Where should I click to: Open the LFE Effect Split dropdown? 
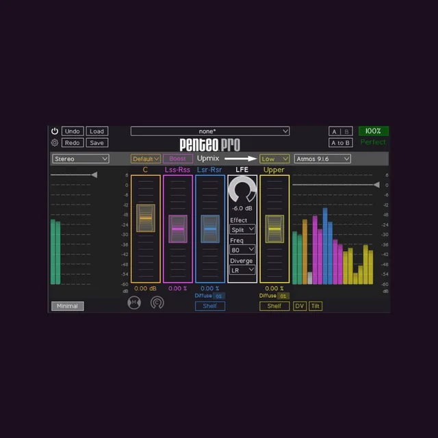click(242, 230)
